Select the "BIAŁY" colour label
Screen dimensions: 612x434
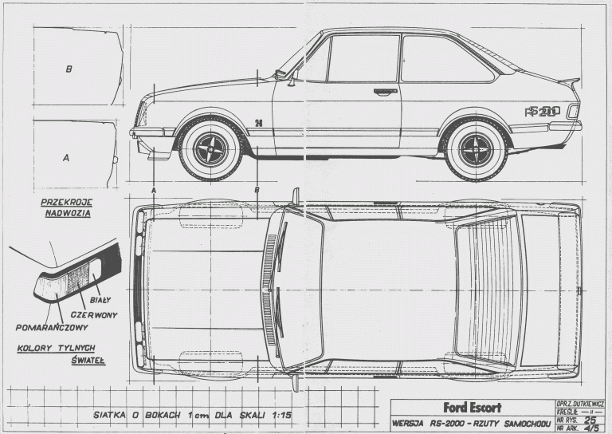(x=100, y=300)
